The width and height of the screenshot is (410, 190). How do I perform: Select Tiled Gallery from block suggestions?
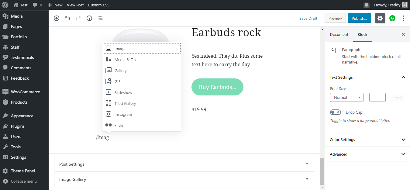[x=125, y=103]
